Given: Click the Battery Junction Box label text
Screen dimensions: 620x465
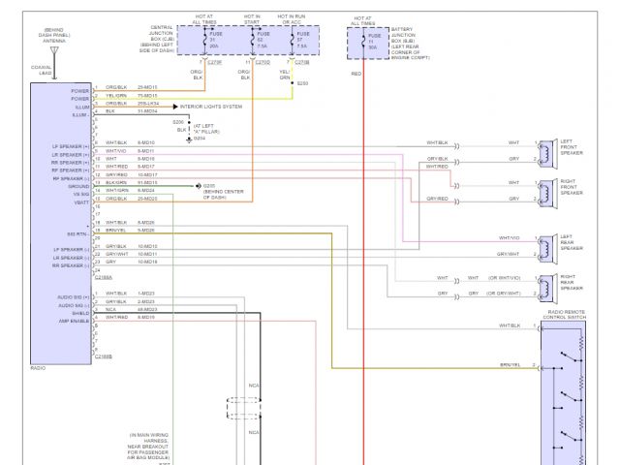Looking at the screenshot, I should coord(404,44).
